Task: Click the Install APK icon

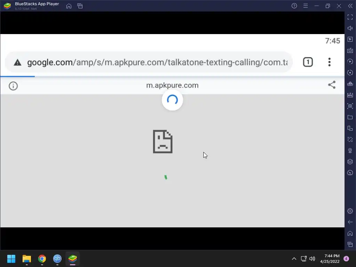Action: (x=350, y=95)
